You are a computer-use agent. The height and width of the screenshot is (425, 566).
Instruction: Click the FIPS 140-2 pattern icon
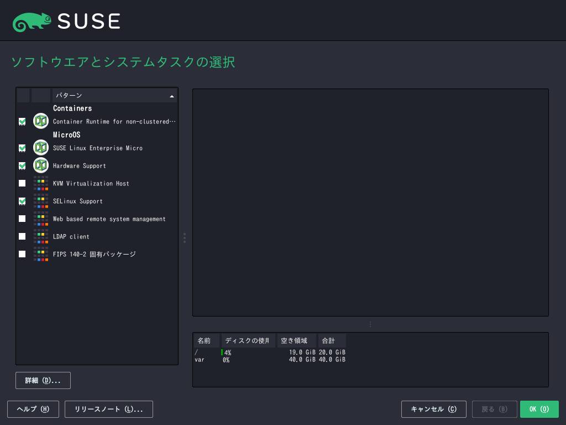tap(40, 254)
